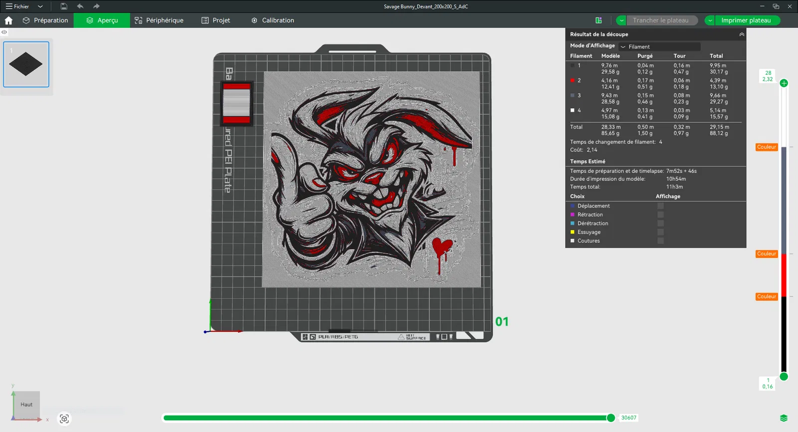Undo the last action with undo arrow

[x=80, y=6]
